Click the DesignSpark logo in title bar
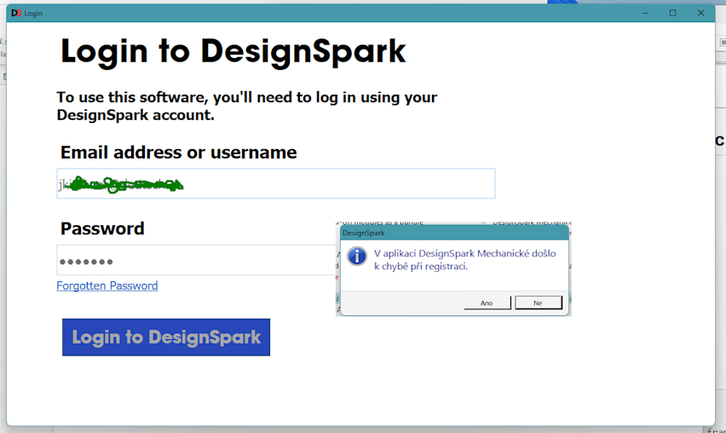Screen dimensions: 726x433 click(16, 13)
